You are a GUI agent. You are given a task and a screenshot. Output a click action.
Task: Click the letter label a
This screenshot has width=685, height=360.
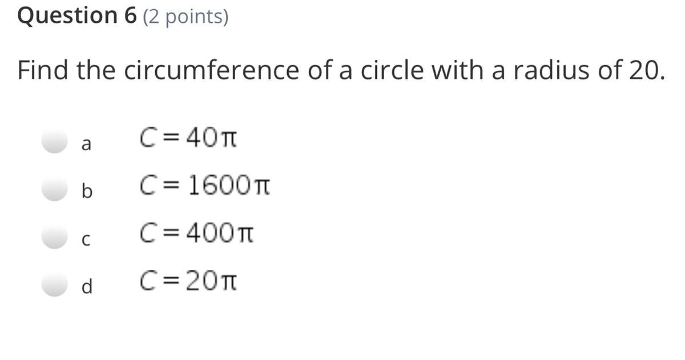86,145
